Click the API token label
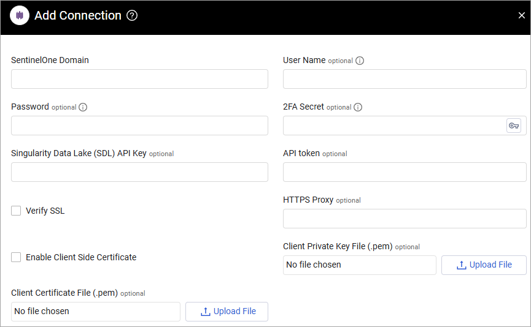This screenshot has height=327, width=531. [301, 153]
